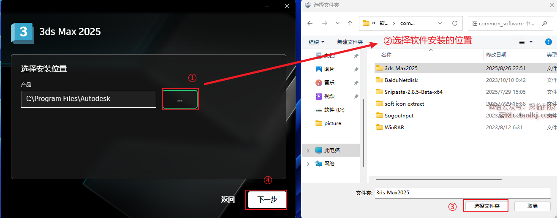Open the recent locations chevron dropdown

coord(337,23)
